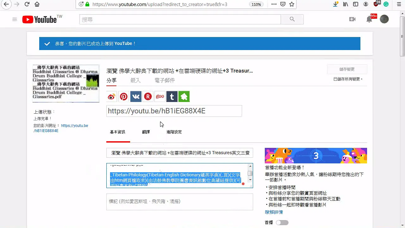The height and width of the screenshot is (228, 405).
Task: Open the YouTube hamburger guide menu
Action: (15, 19)
